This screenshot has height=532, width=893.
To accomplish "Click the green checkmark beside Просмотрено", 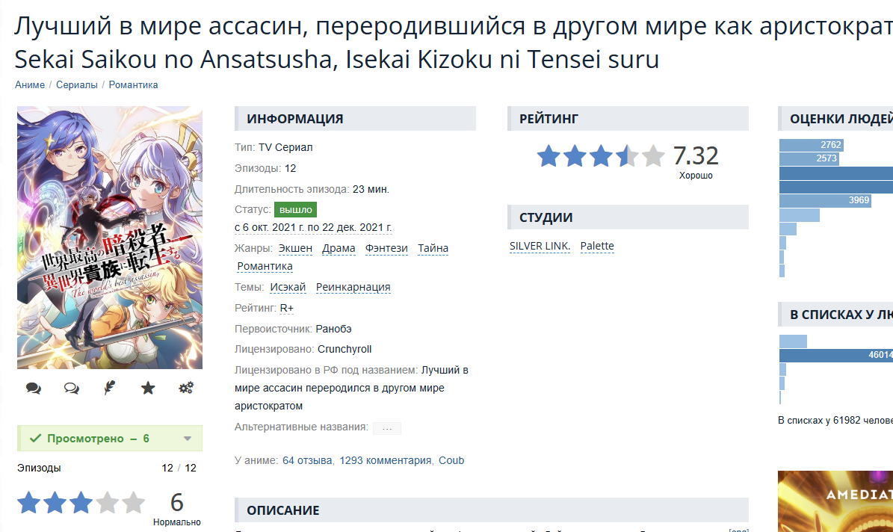I will pos(34,439).
